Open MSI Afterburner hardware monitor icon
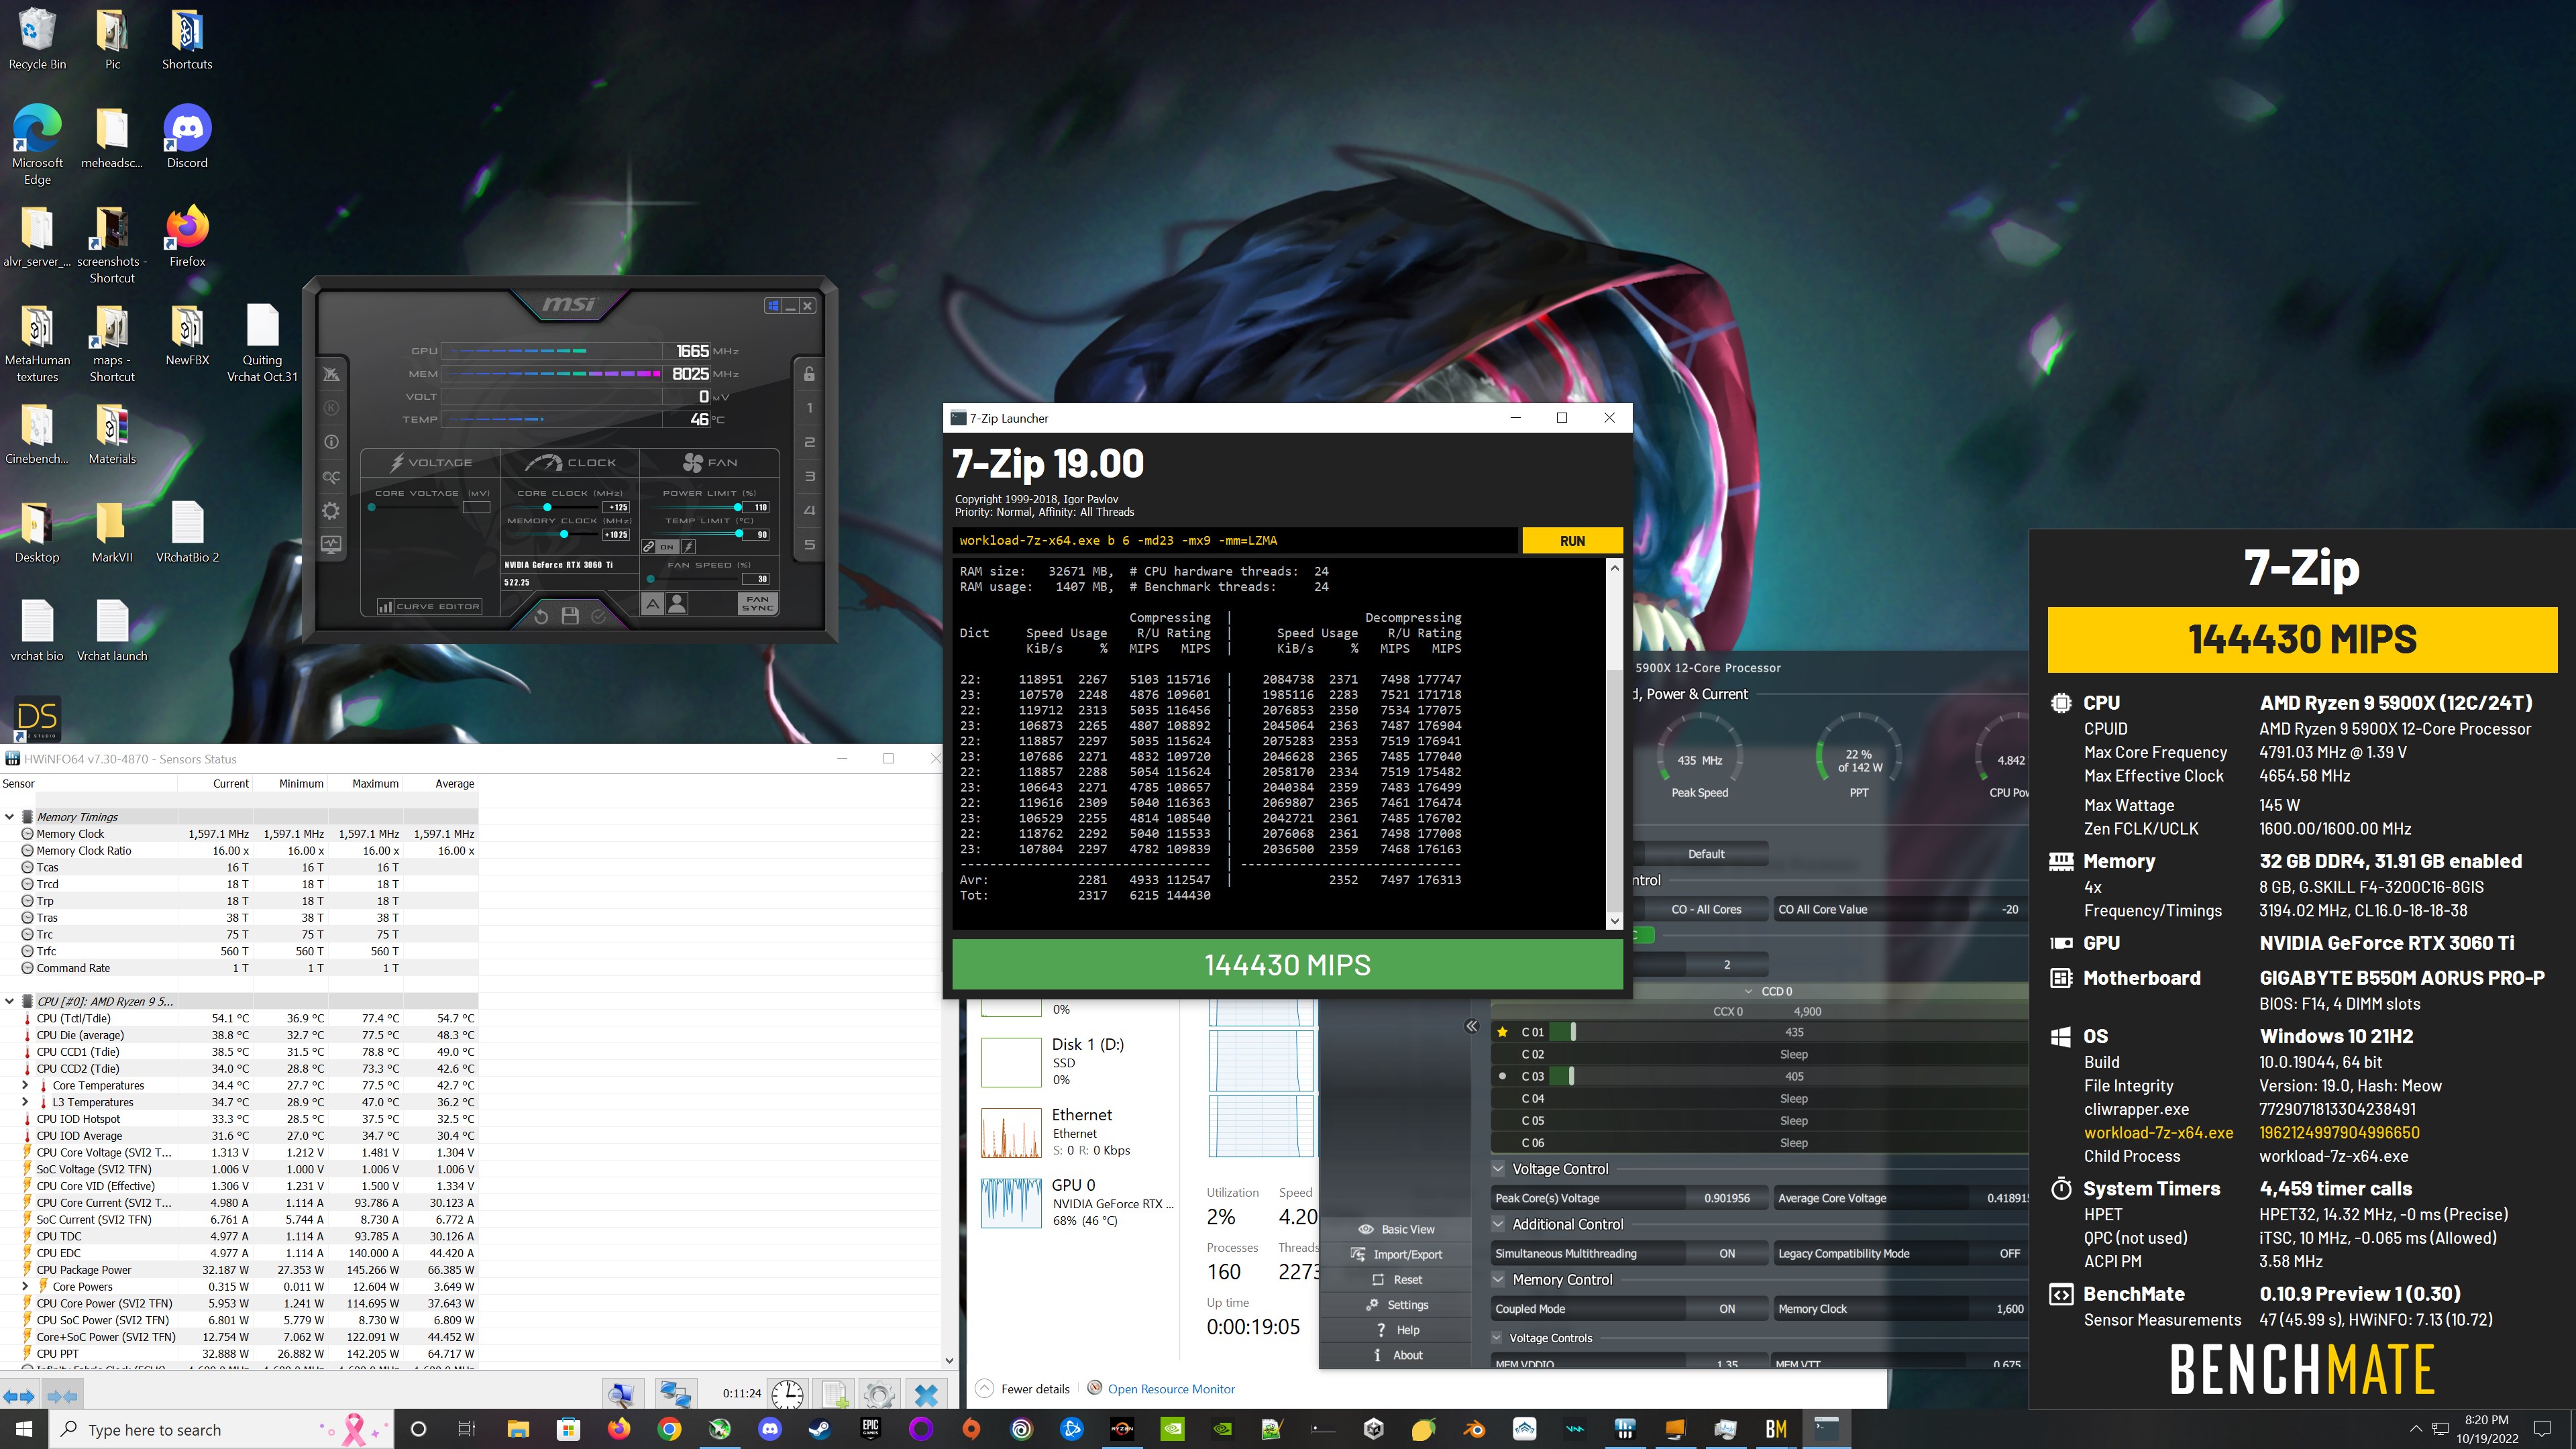The width and height of the screenshot is (2576, 1449). 331,545
